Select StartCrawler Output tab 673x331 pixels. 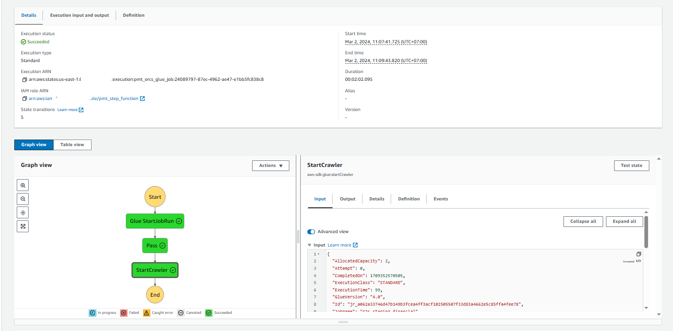348,199
